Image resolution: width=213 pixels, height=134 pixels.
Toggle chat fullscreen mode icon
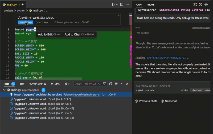click(195, 5)
